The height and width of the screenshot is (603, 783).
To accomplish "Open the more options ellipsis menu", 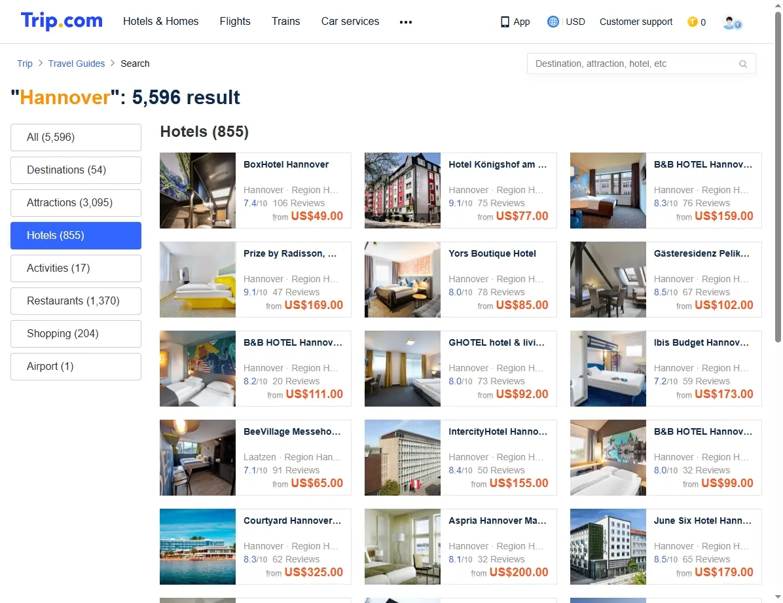I will pos(405,22).
